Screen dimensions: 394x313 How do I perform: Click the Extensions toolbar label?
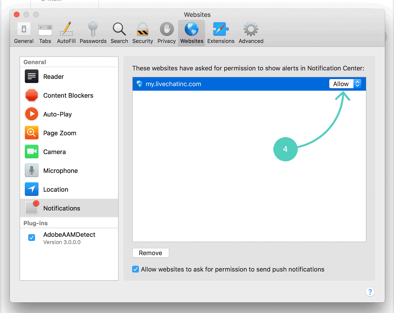tap(221, 41)
